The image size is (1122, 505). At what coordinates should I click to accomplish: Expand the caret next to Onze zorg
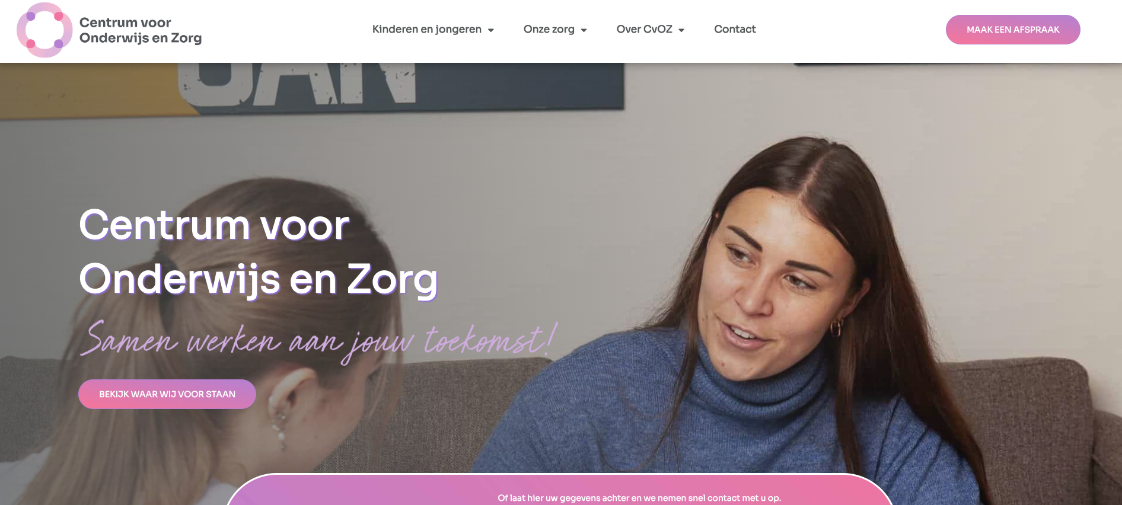584,30
